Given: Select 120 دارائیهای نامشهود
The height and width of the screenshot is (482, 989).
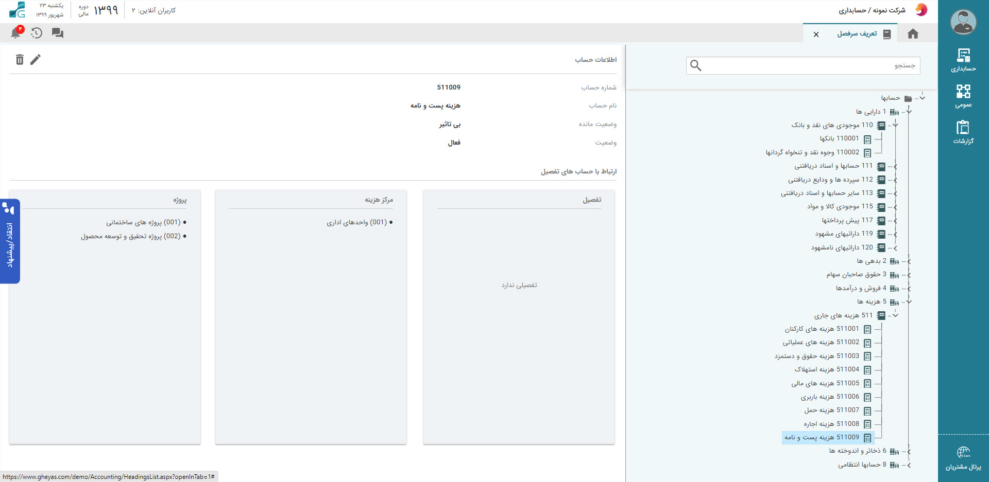Looking at the screenshot, I should coord(842,247).
